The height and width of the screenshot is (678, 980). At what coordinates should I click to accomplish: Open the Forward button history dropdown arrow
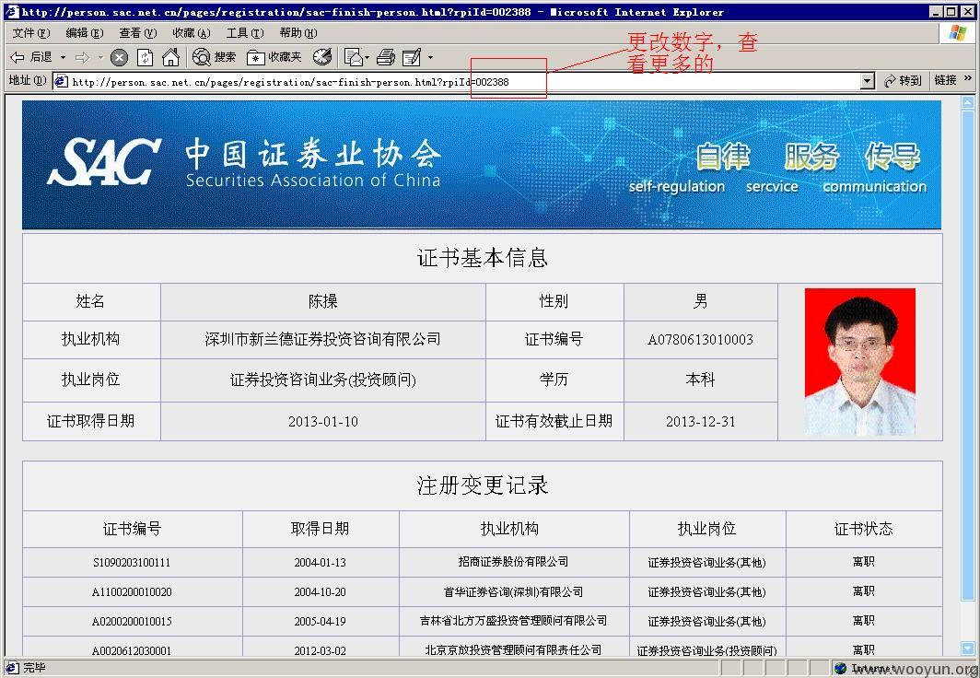[x=100, y=57]
